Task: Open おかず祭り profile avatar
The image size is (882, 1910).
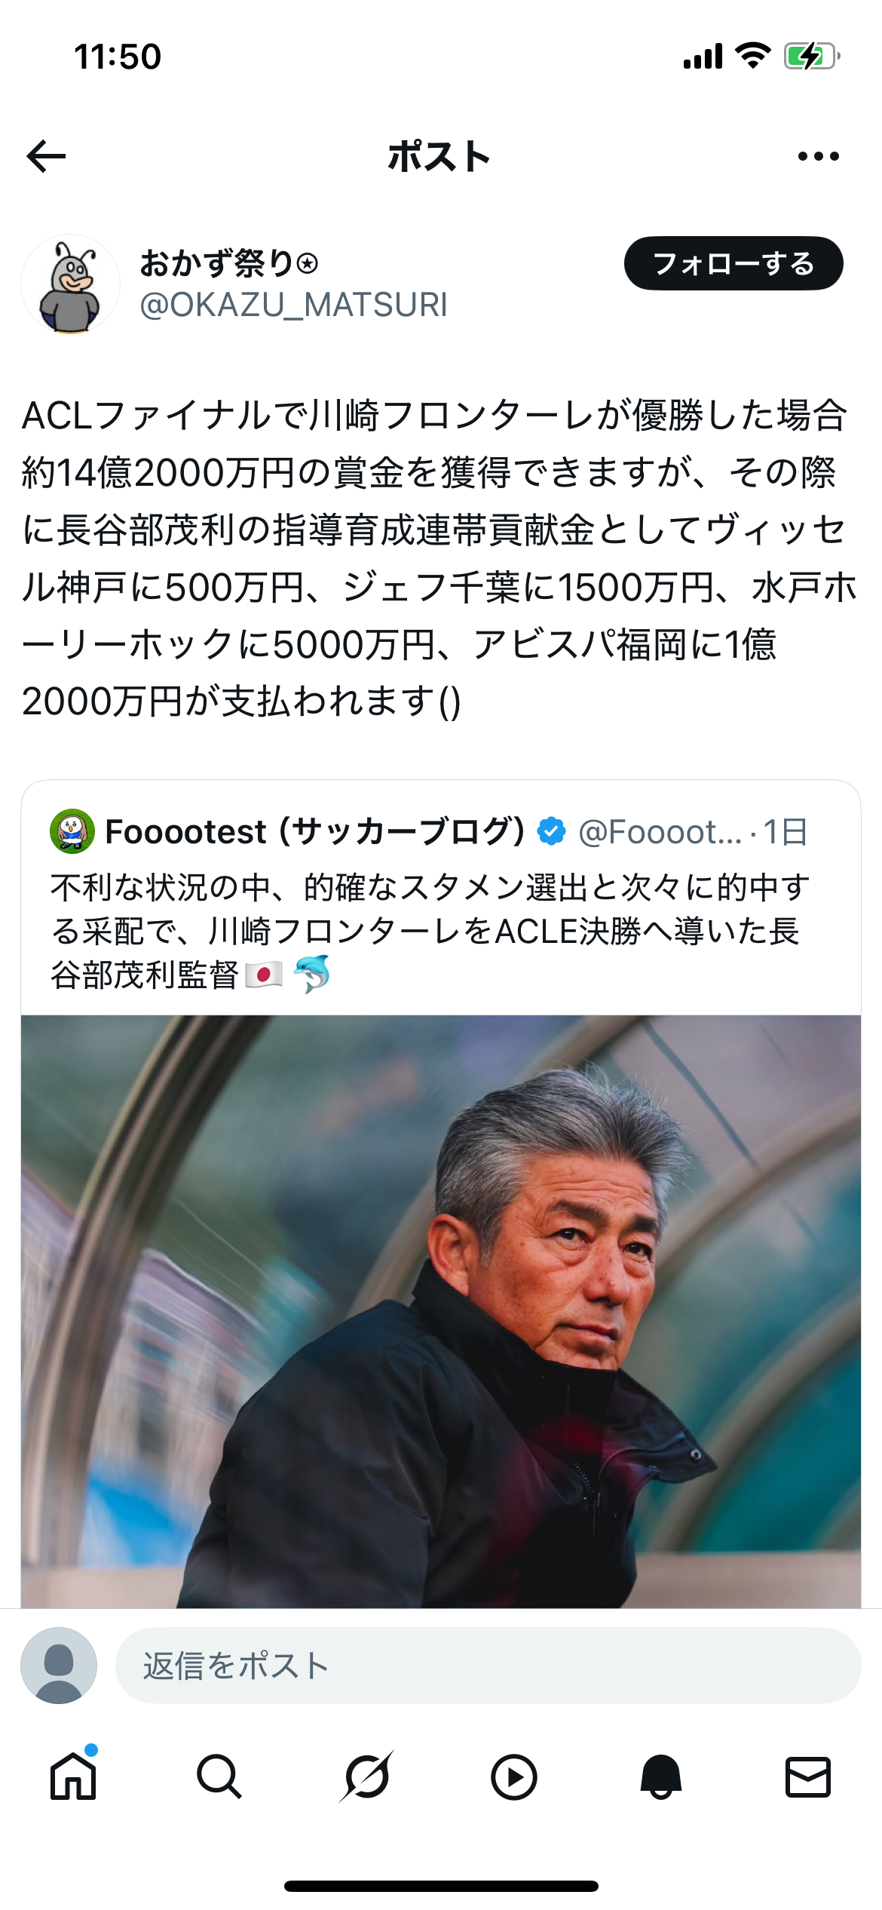Action: [x=71, y=284]
